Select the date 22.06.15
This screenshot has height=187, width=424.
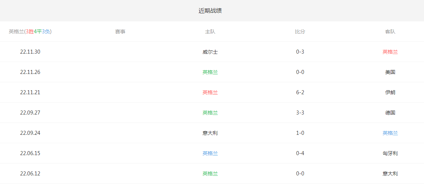30,153
